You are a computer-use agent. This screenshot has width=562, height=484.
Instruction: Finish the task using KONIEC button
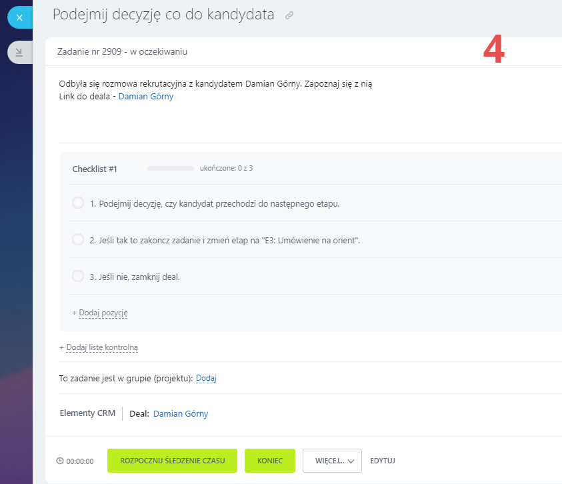270,461
